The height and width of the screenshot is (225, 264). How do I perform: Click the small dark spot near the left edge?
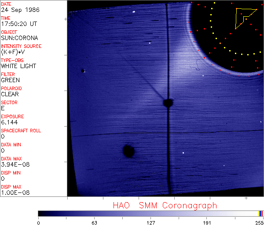[x=82, y=70]
